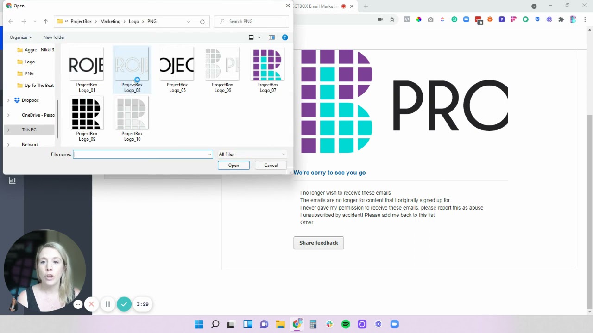Pause the screen recording
593x333 pixels.
click(x=107, y=304)
